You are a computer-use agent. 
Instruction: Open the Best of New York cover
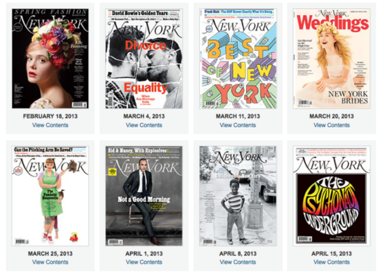coord(238,58)
